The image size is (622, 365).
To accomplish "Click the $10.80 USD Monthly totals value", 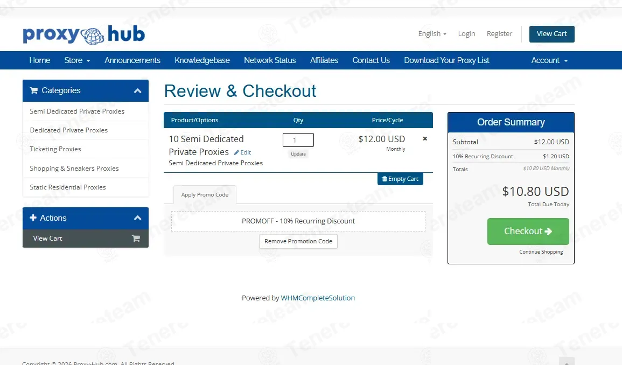I will click(x=546, y=169).
